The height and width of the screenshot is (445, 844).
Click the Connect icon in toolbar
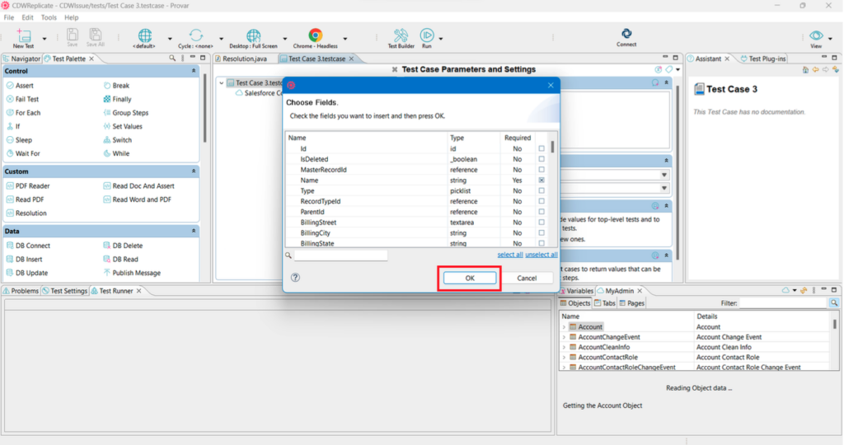[626, 34]
